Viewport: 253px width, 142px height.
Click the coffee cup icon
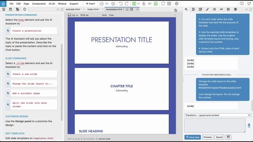point(249,4)
